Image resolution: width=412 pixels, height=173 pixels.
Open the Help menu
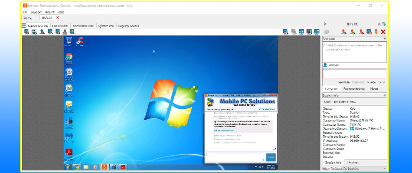tap(61, 12)
